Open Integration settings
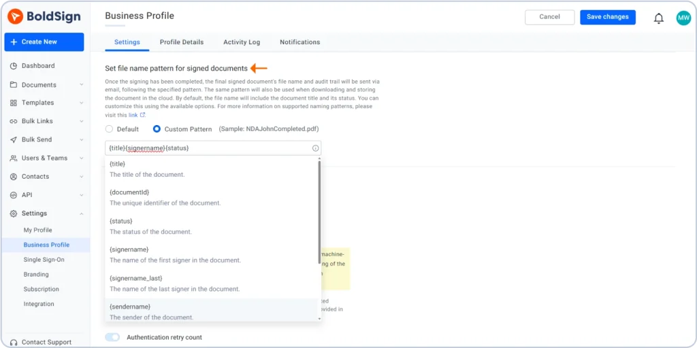Screen dimensions: 697x348 tap(39, 304)
